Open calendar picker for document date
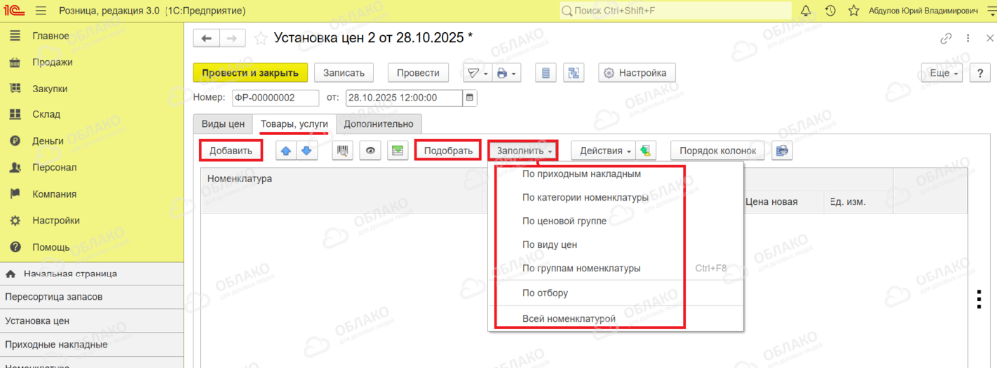The image size is (997, 368). click(470, 98)
